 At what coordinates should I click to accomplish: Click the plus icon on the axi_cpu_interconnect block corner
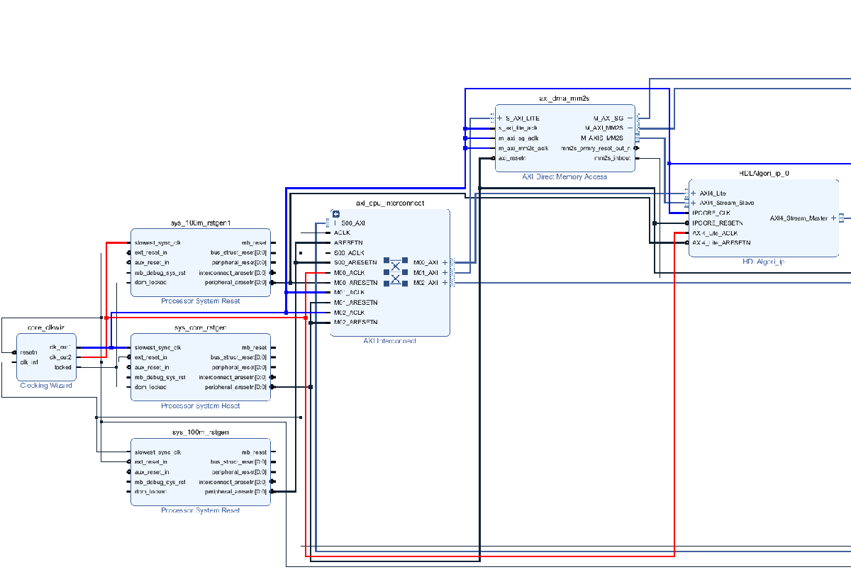click(x=336, y=214)
